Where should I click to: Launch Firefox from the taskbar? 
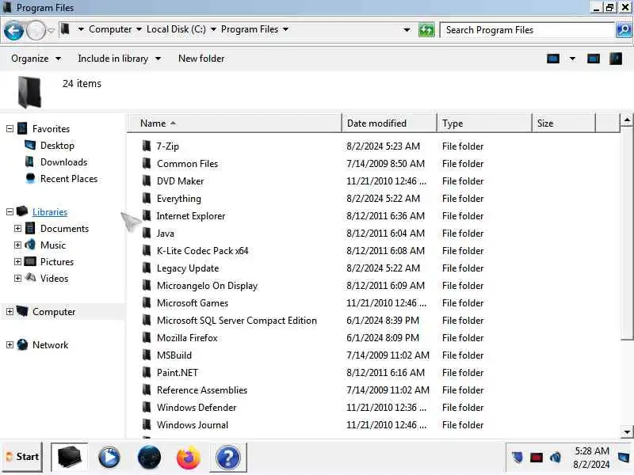(188, 458)
